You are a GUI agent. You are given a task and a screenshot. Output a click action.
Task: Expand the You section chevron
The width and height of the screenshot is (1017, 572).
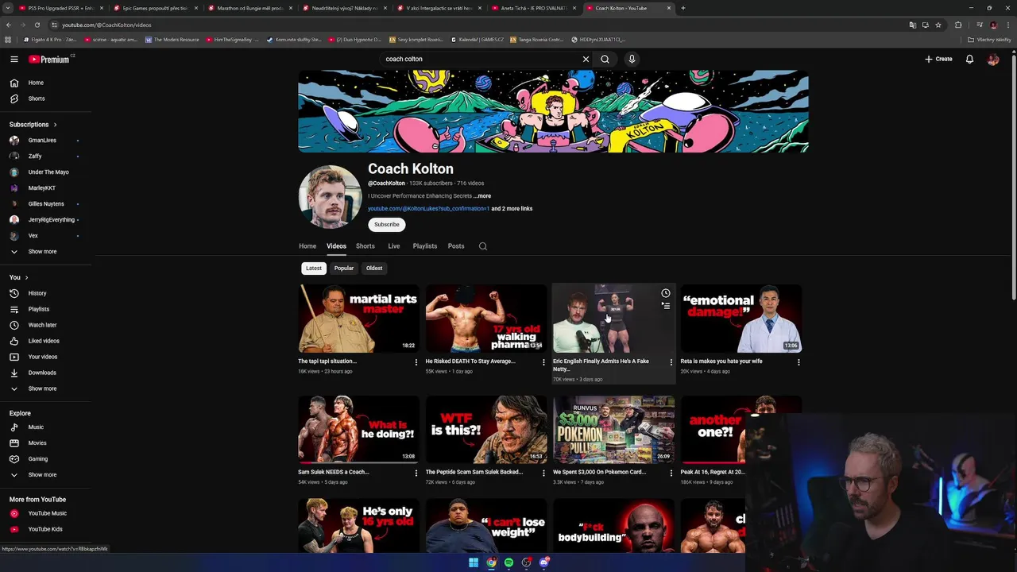pyautogui.click(x=26, y=277)
